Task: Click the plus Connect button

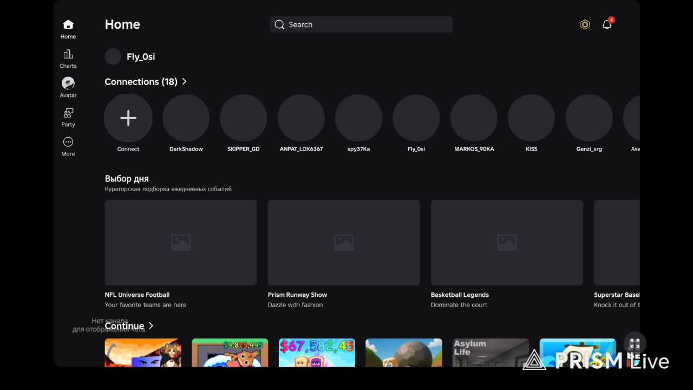Action: (128, 118)
